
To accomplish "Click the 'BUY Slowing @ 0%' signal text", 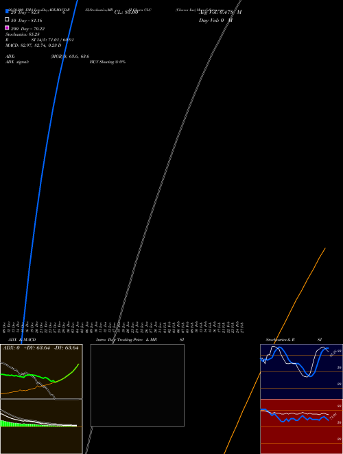I will pyautogui.click(x=108, y=62).
